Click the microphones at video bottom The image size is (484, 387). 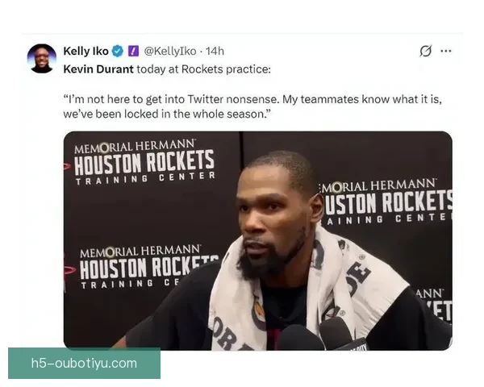(x=323, y=335)
